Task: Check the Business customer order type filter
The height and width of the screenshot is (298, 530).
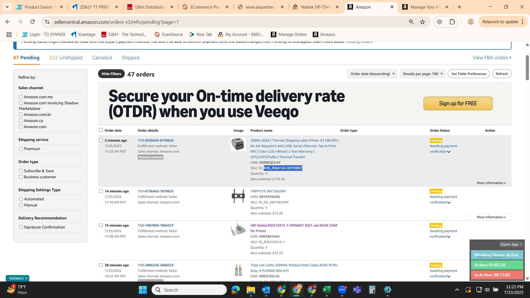Action: click(x=21, y=177)
